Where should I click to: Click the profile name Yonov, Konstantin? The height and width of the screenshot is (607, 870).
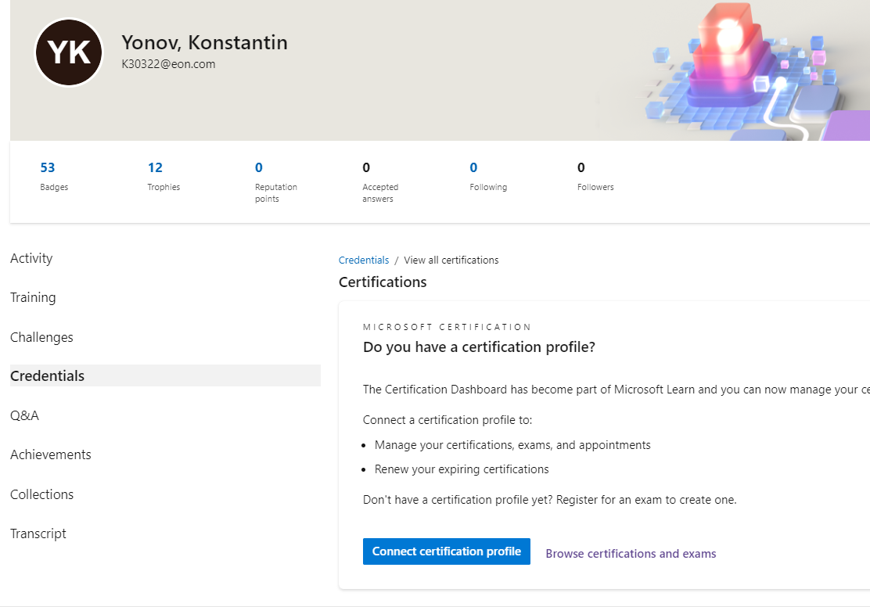tap(204, 43)
